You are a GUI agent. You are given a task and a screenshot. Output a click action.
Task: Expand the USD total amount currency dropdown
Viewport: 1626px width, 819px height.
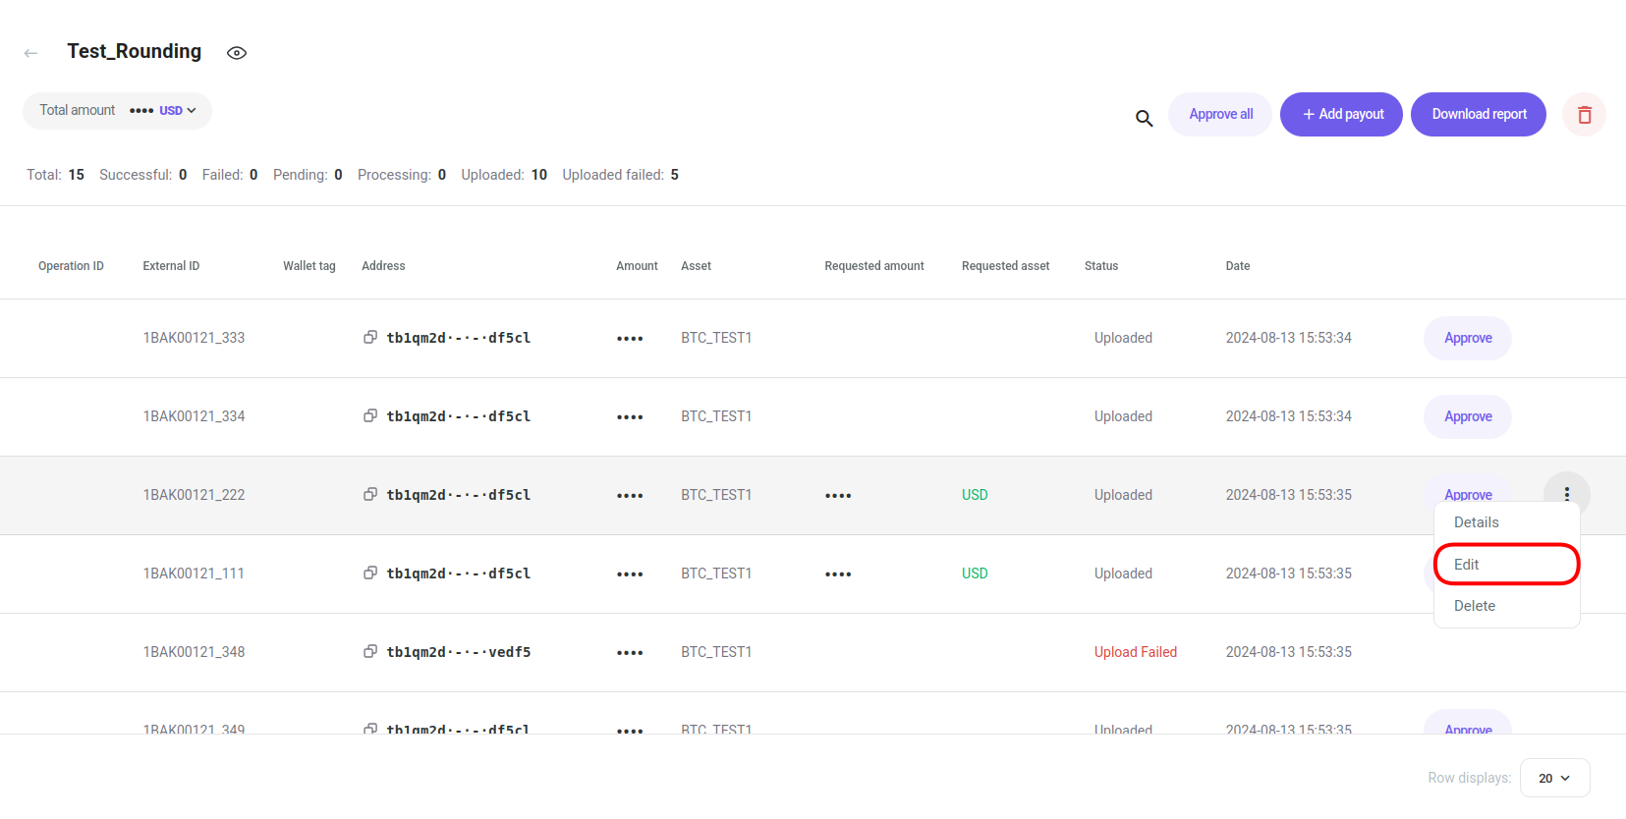click(x=178, y=111)
